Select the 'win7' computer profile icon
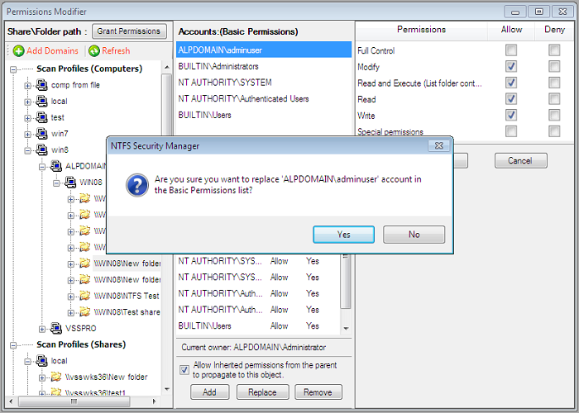The width and height of the screenshot is (579, 413). tap(42, 134)
